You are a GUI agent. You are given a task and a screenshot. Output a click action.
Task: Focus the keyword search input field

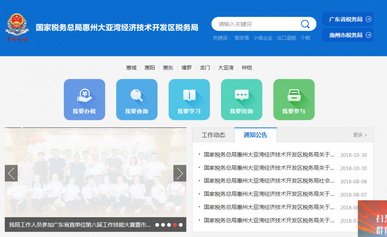click(257, 24)
